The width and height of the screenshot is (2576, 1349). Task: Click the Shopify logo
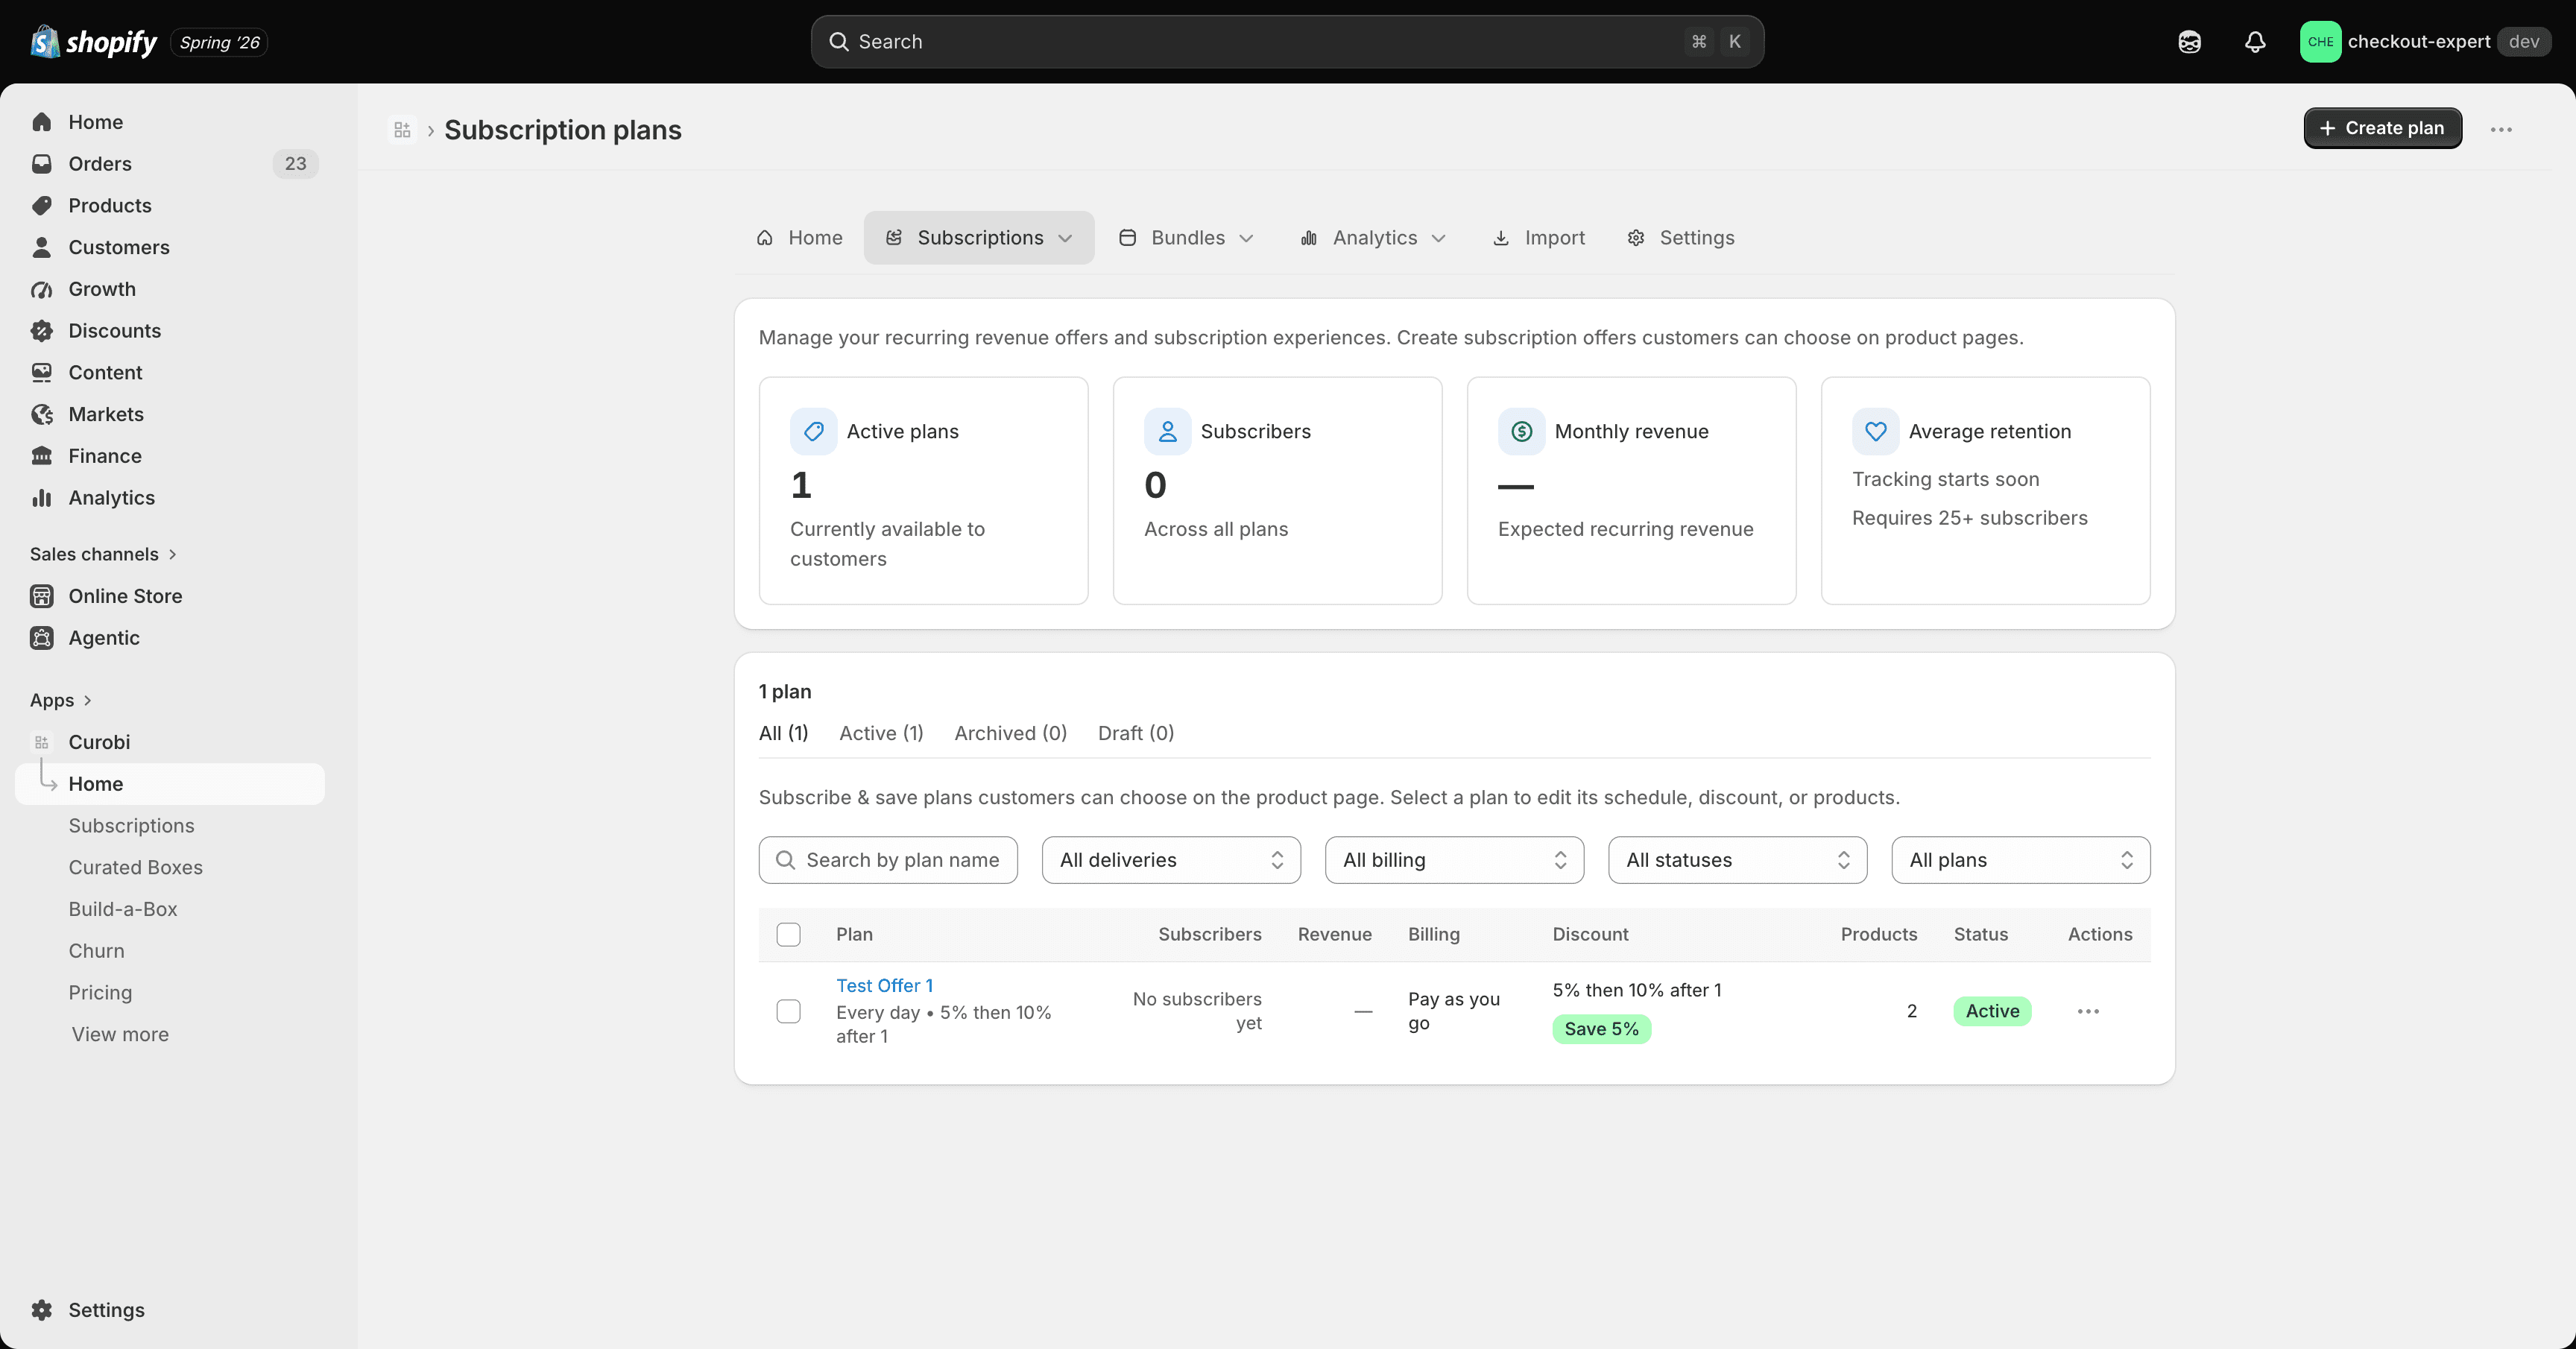[94, 42]
